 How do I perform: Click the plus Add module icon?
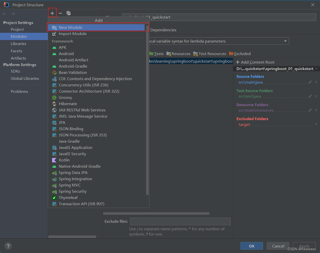coord(52,13)
